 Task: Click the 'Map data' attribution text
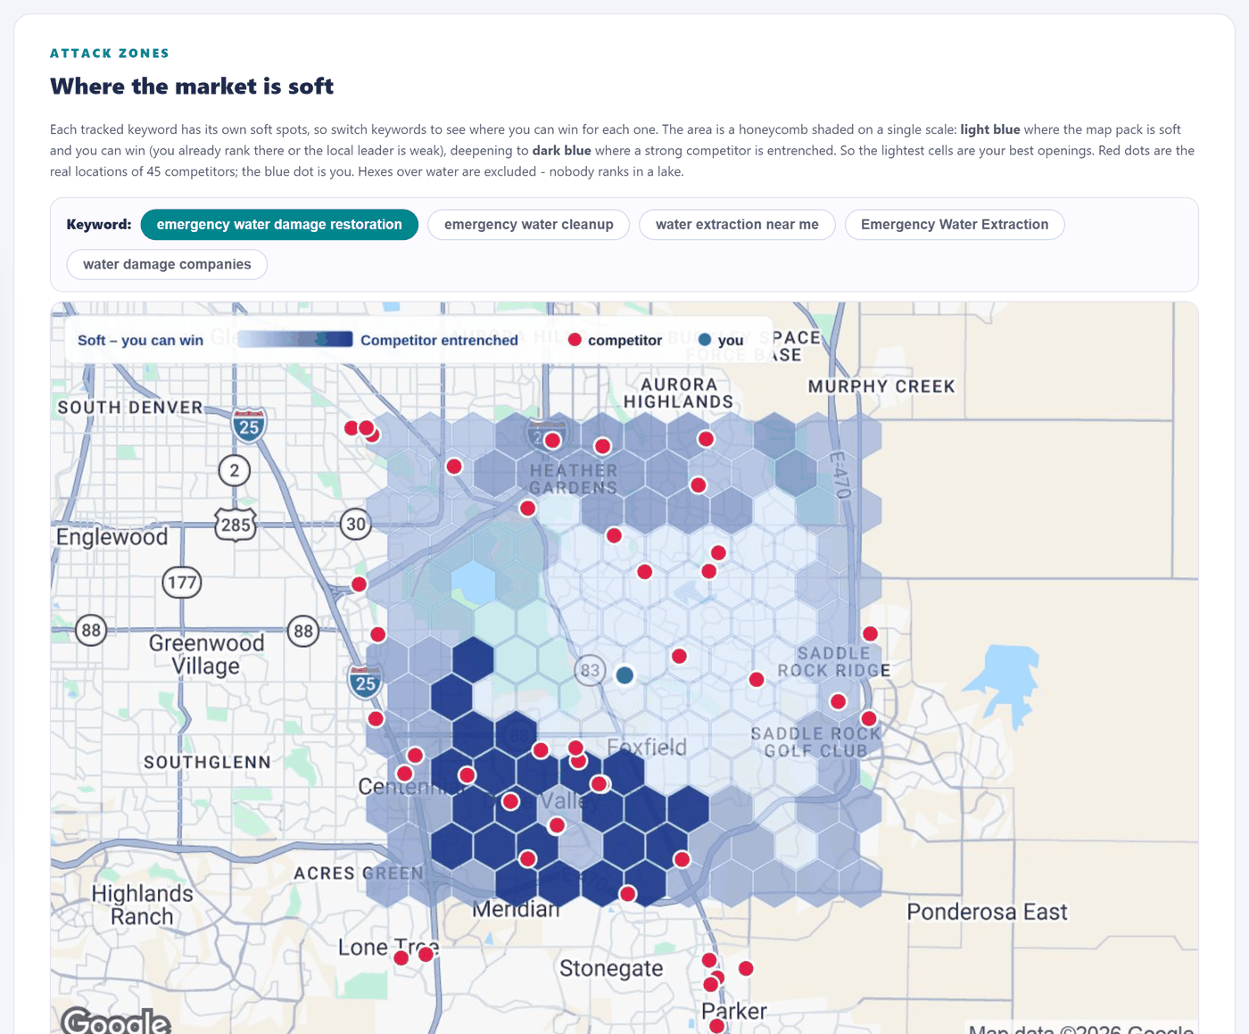[x=1081, y=1028]
